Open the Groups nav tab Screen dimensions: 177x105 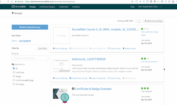(33, 7)
